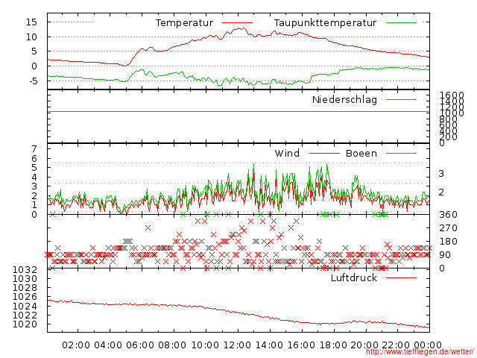Select the Wind legend label
Viewport: 477px width, 358px height.
pyautogui.click(x=287, y=154)
